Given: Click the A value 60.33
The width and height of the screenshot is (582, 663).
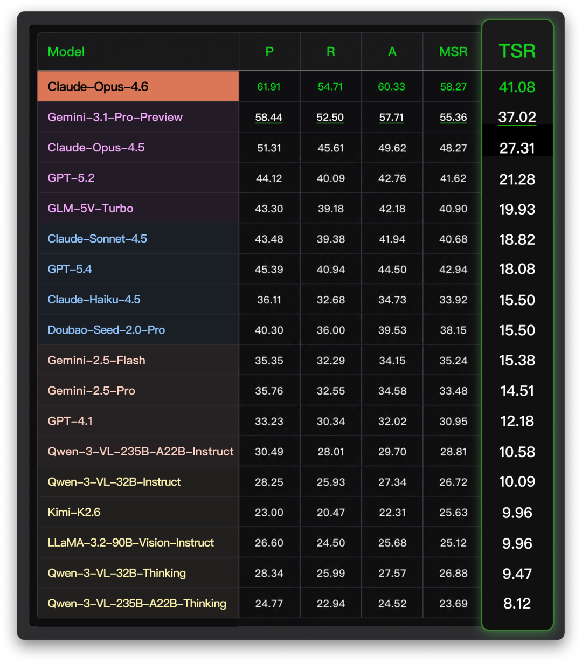Looking at the screenshot, I should pos(392,87).
